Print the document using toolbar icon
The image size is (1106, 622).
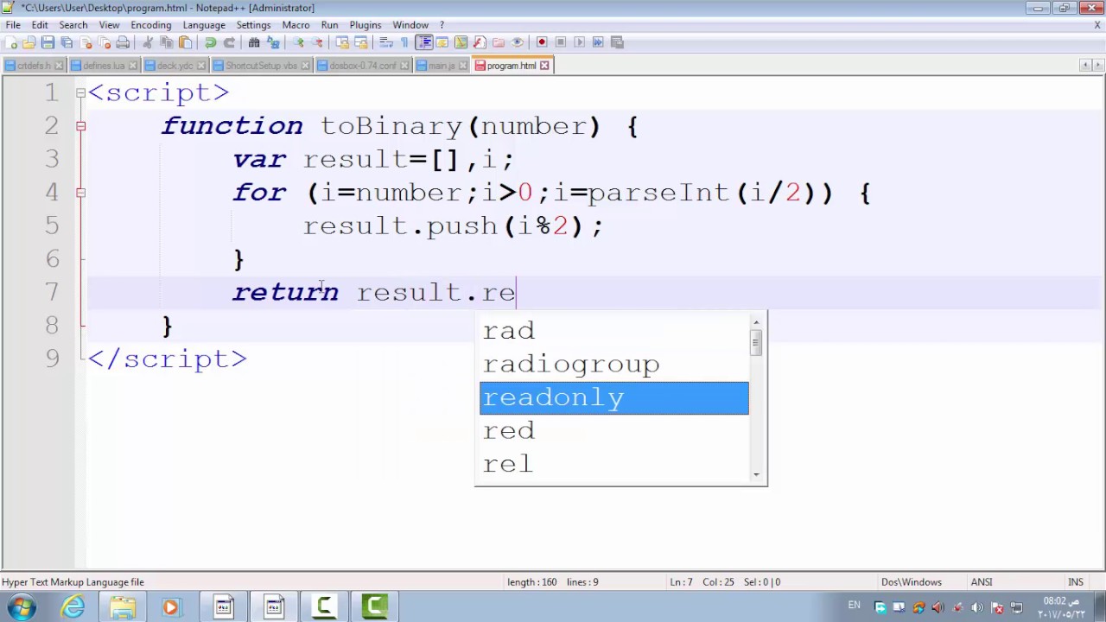tap(124, 42)
